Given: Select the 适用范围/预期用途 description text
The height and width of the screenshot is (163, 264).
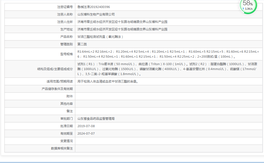Looking at the screenshot, I should [108, 81].
